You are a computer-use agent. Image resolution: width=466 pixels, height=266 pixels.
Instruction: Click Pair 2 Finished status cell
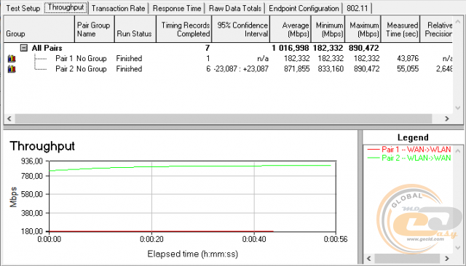pos(129,69)
